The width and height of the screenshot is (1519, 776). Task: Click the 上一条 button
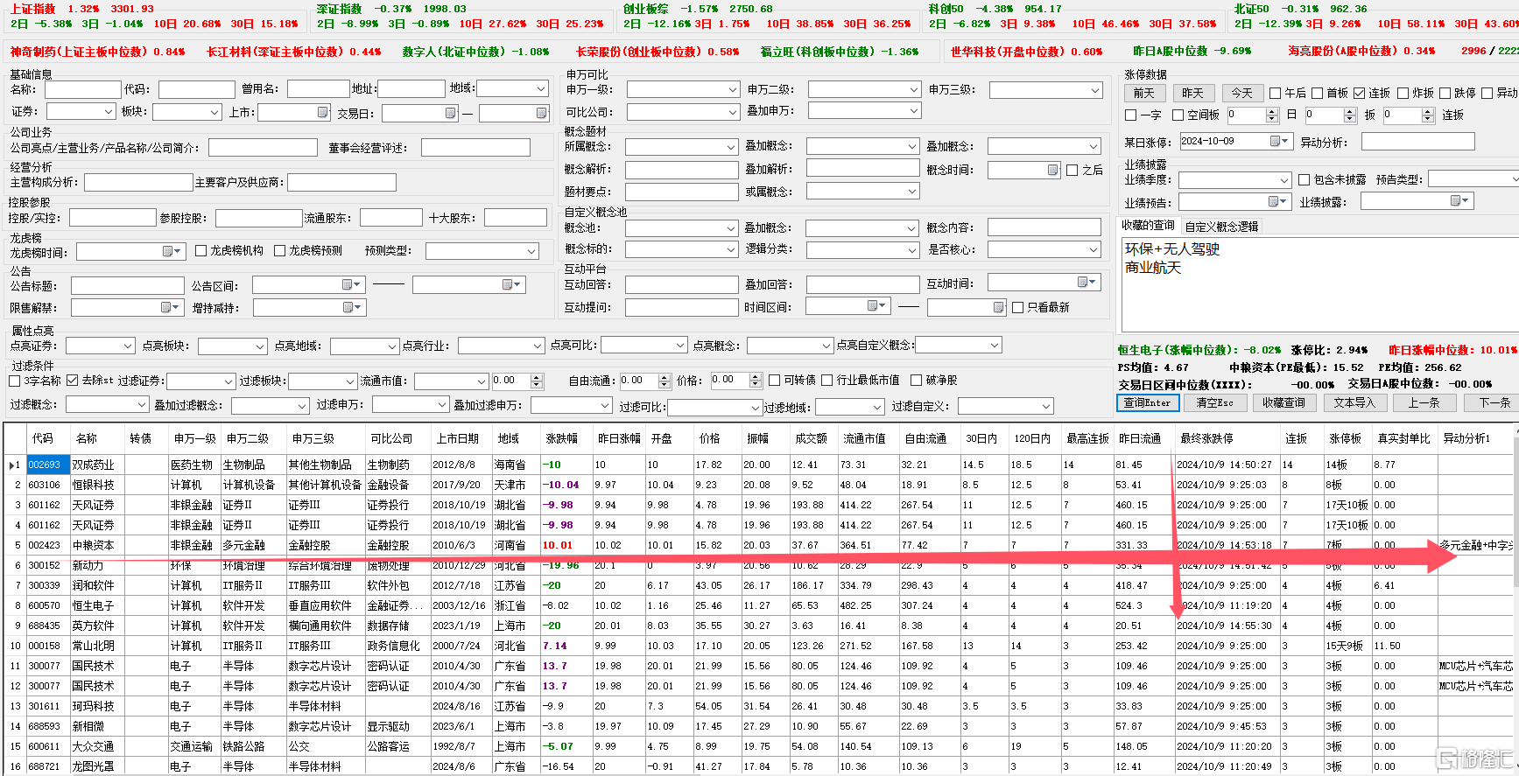[1424, 402]
